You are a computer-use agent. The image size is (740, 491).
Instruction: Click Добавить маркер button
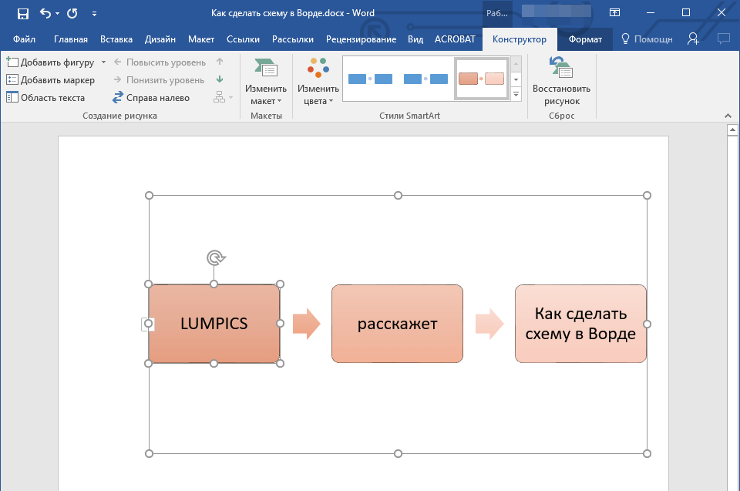point(51,80)
